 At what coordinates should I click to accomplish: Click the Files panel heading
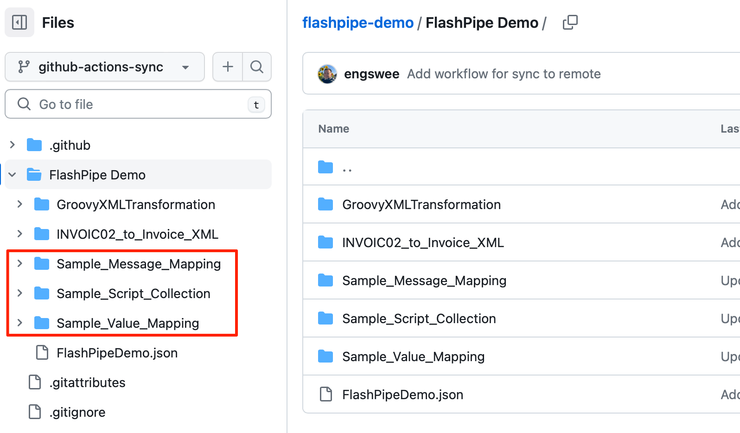point(58,22)
